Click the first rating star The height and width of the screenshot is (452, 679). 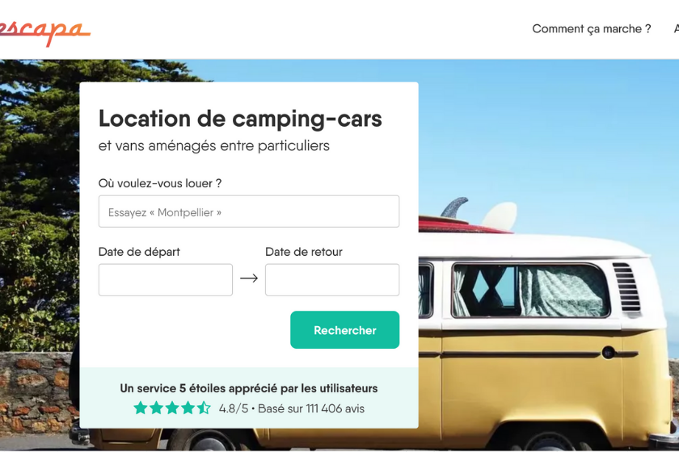coord(141,408)
